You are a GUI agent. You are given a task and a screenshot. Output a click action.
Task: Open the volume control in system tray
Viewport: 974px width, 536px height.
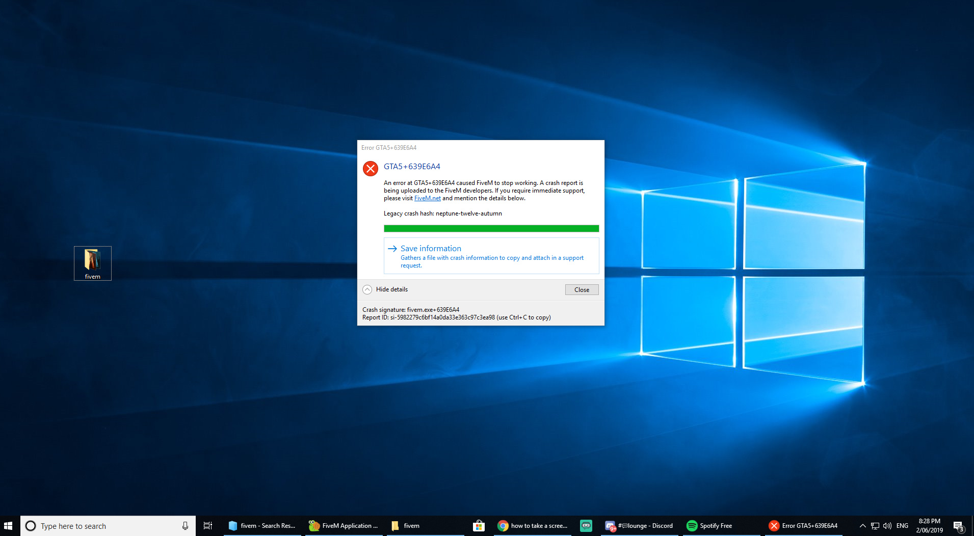tap(887, 526)
